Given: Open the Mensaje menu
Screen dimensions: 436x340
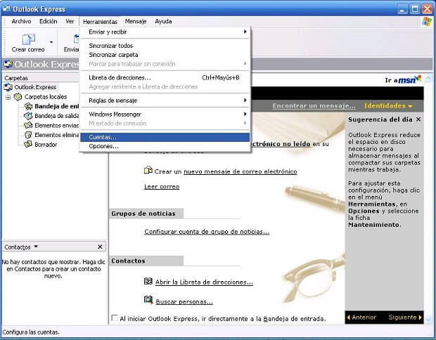Looking at the screenshot, I should pos(136,21).
